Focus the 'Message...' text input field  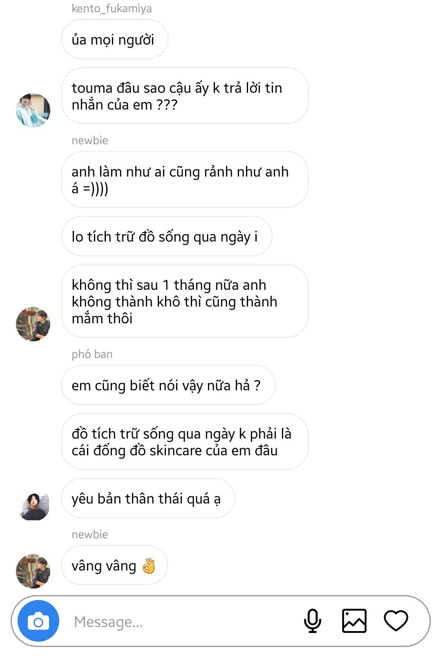pyautogui.click(x=184, y=622)
